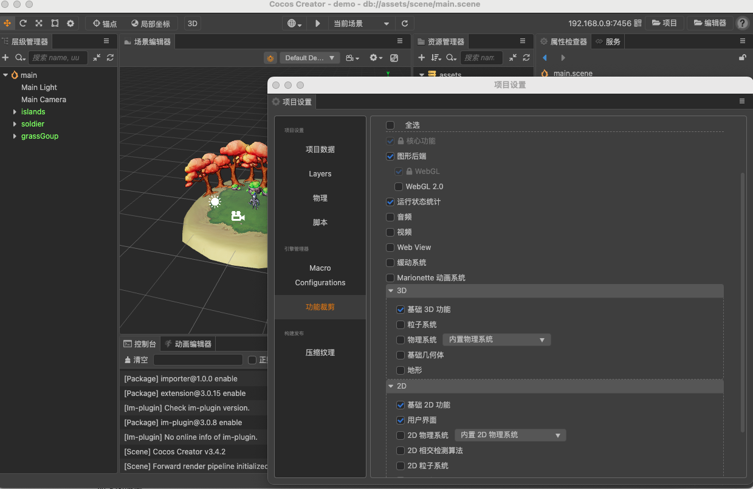This screenshot has height=489, width=753.
Task: Open Macro Configurations section
Action: 320,276
